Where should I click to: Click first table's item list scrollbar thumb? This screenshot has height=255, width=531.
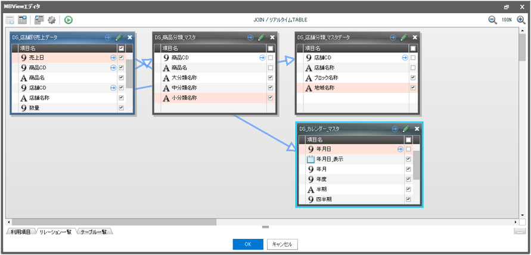(129, 73)
